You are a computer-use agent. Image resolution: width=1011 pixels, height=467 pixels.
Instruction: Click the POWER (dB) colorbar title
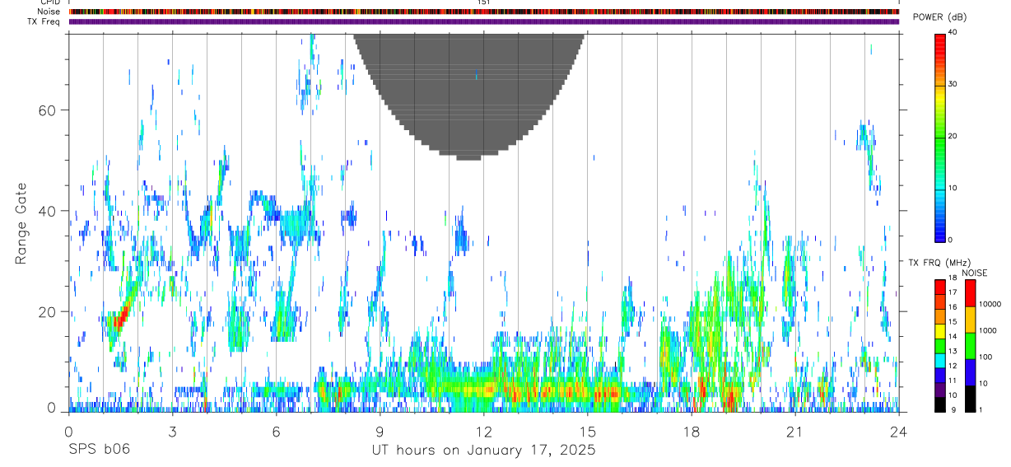tap(940, 17)
